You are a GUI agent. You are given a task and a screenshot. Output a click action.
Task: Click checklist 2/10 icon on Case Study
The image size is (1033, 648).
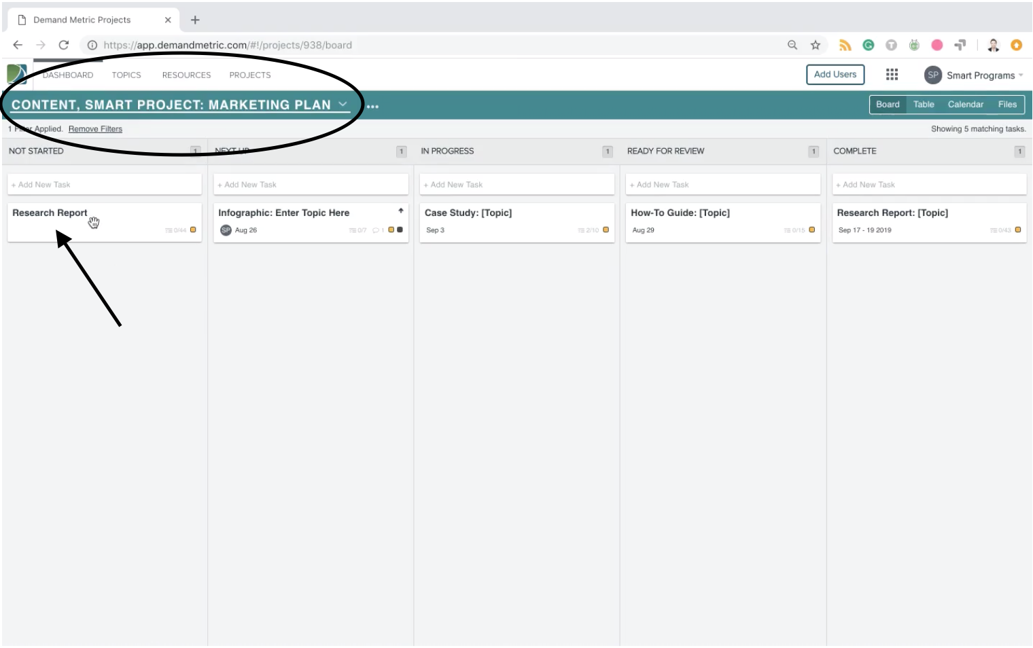coord(589,230)
